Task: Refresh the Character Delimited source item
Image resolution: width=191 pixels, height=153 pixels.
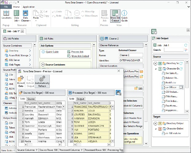Action: [x=181, y=69]
